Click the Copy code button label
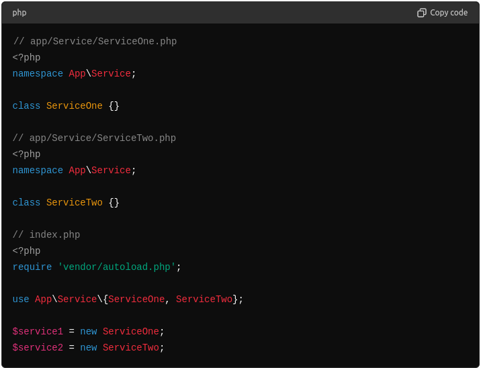481x368 pixels. click(x=449, y=13)
